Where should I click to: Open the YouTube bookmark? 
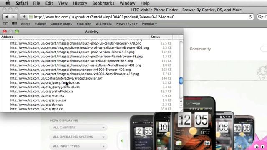(83, 24)
